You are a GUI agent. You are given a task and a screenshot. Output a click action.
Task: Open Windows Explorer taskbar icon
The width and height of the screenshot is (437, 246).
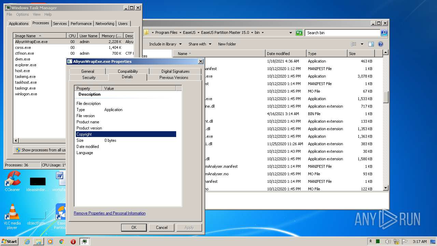coord(39,242)
